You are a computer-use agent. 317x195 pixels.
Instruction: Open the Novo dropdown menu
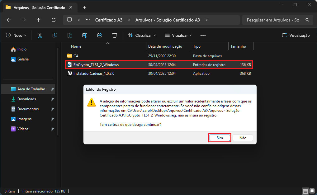point(17,36)
